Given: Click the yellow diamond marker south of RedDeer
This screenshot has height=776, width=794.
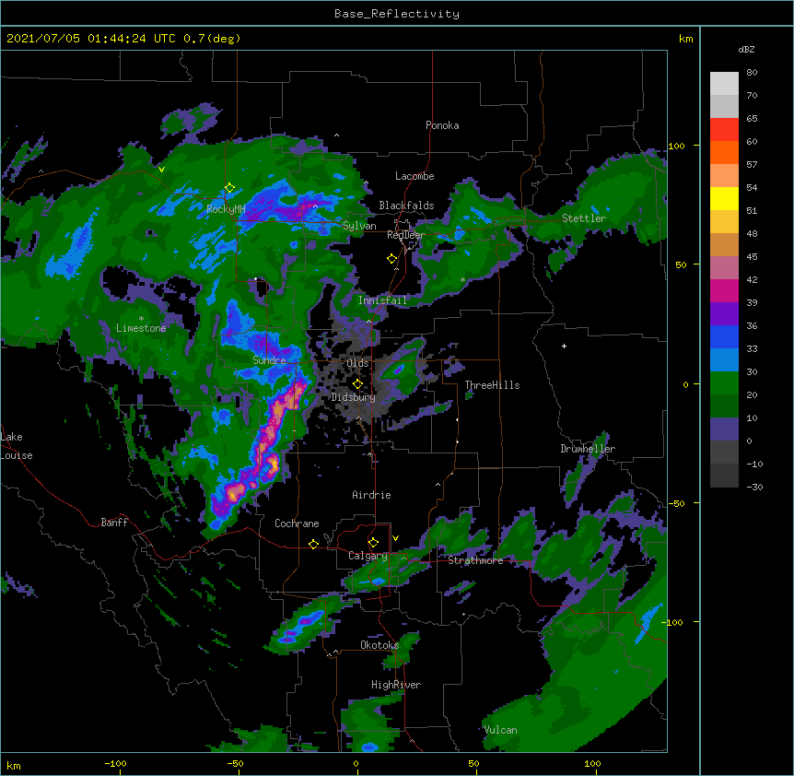Looking at the screenshot, I should click(391, 259).
